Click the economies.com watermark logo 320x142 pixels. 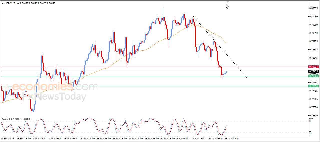coord(55,87)
